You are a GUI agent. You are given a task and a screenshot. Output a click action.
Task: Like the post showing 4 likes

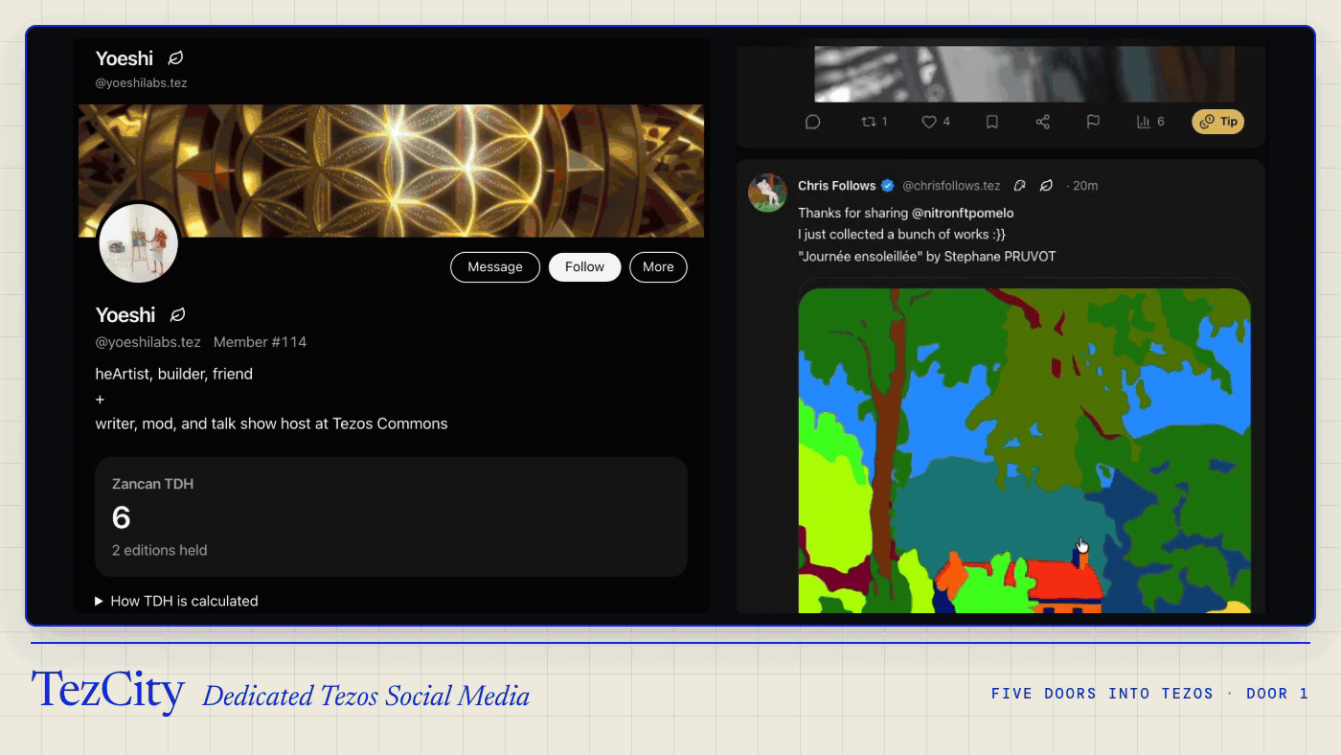coord(936,122)
